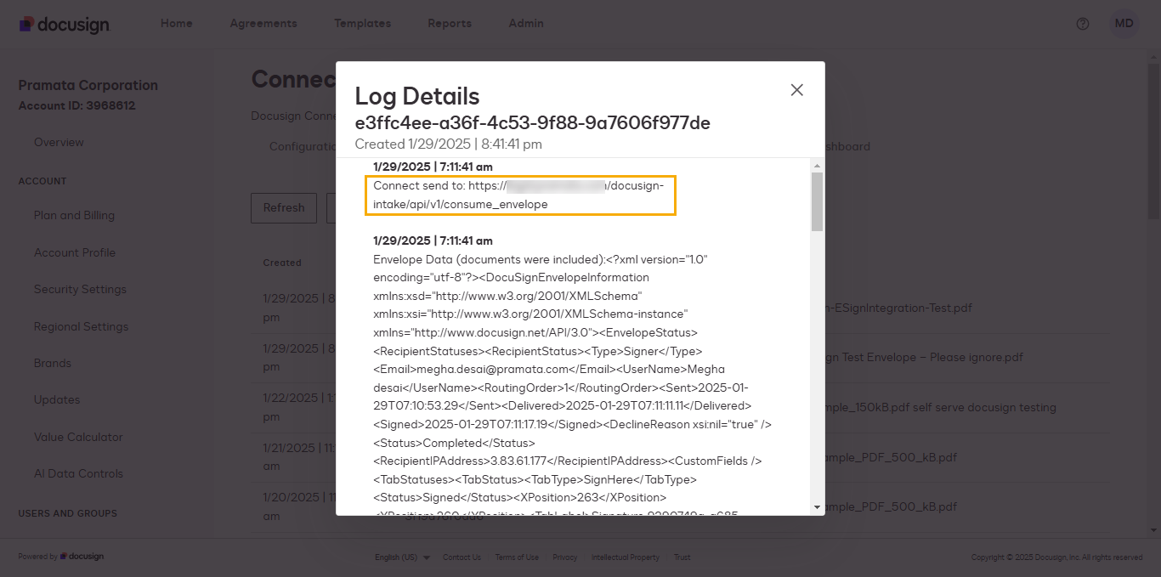The image size is (1161, 577).
Task: Open Account Profile in sidebar
Action: [75, 253]
